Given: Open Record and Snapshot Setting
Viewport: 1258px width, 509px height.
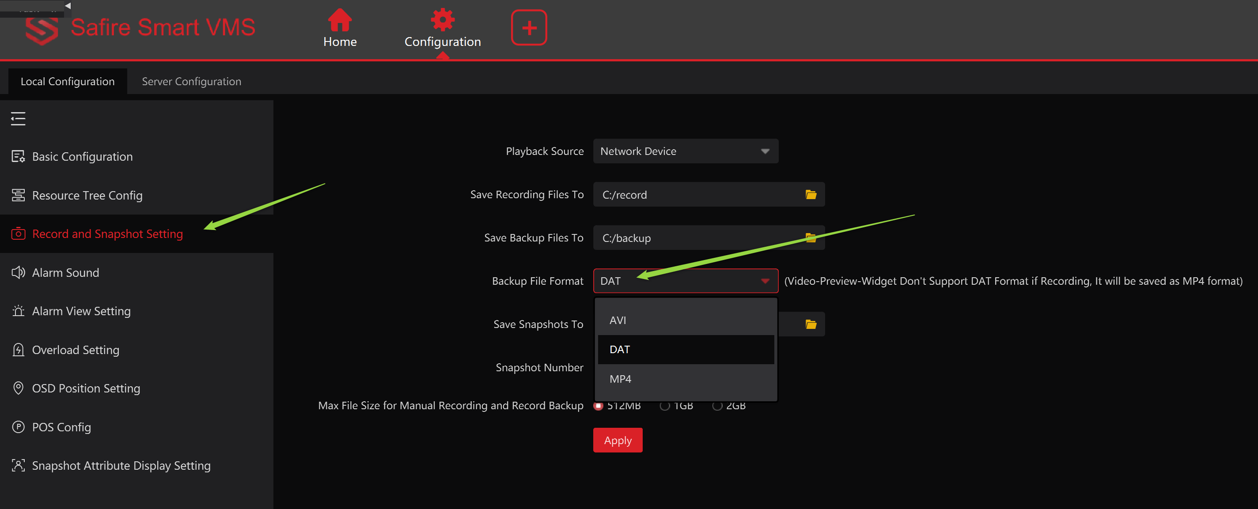Looking at the screenshot, I should 137,234.
